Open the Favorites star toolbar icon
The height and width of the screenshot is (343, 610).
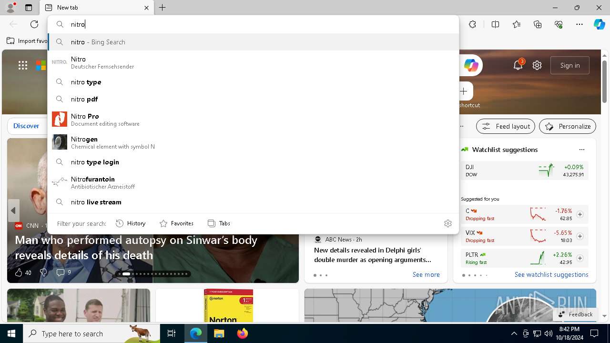pyautogui.click(x=517, y=24)
